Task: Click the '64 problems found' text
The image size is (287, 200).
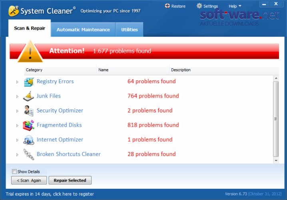Action: 151,81
